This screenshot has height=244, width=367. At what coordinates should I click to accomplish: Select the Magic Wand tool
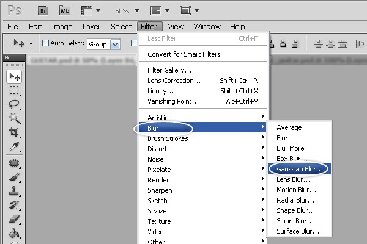[14, 118]
